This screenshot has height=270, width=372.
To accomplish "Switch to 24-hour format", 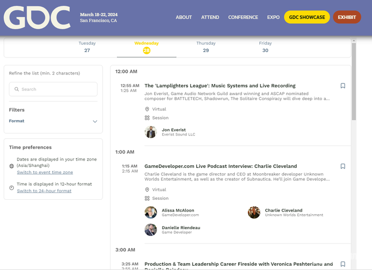I will tap(44, 191).
